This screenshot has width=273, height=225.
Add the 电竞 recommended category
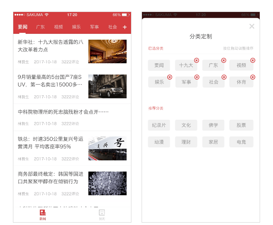tap(241, 142)
